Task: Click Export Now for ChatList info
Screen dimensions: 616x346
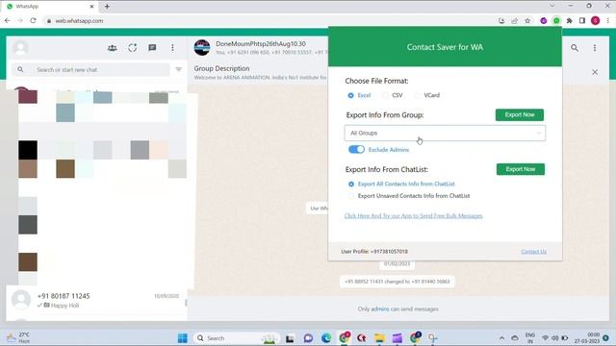Action: pos(521,169)
